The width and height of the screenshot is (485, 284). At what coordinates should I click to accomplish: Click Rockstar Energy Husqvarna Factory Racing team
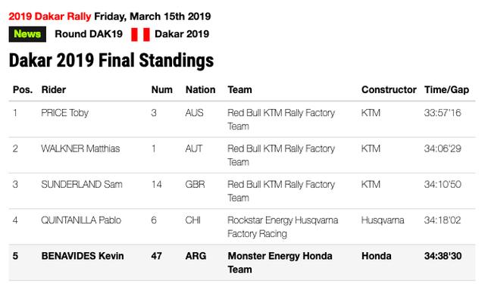pos(283,227)
